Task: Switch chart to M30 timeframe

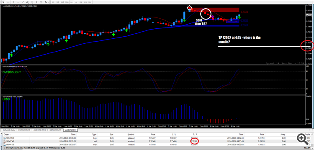Action: pos(67,2)
